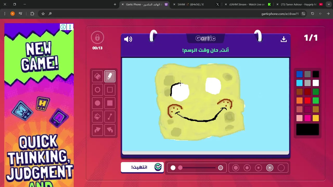
Task: Pick the bright red color swatch
Action: coord(308,101)
